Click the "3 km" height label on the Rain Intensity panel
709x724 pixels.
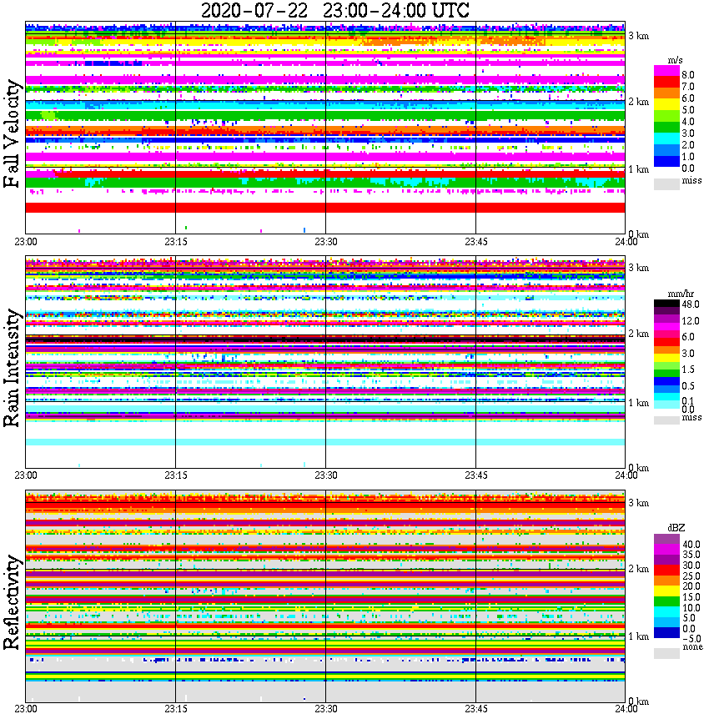(x=638, y=268)
